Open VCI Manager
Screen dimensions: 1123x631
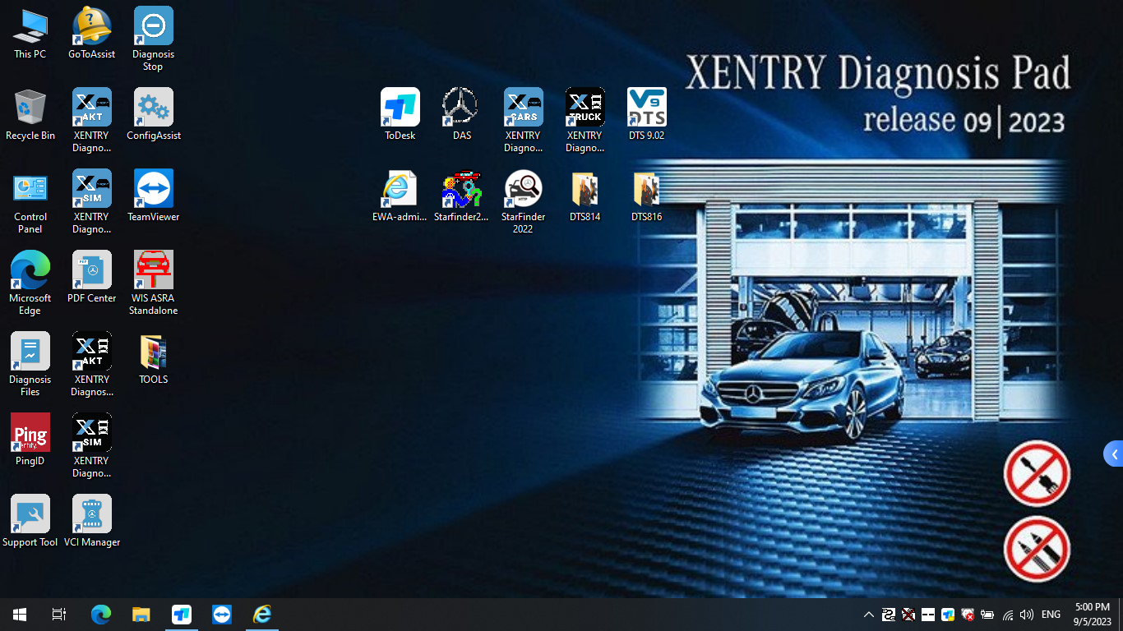click(x=91, y=514)
